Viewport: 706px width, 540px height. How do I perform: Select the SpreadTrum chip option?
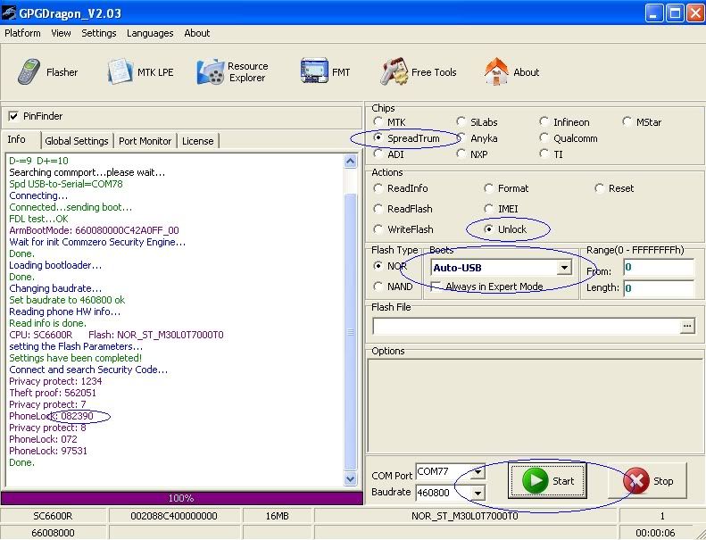pyautogui.click(x=378, y=137)
